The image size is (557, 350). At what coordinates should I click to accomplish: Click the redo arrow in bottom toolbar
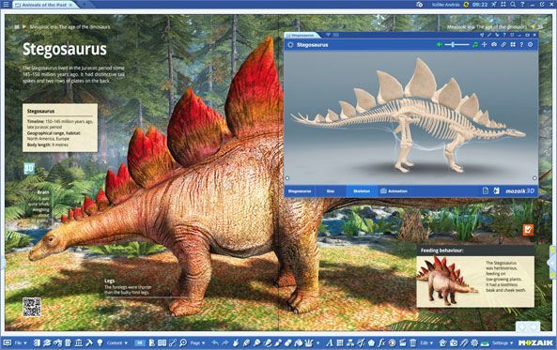pos(225,342)
